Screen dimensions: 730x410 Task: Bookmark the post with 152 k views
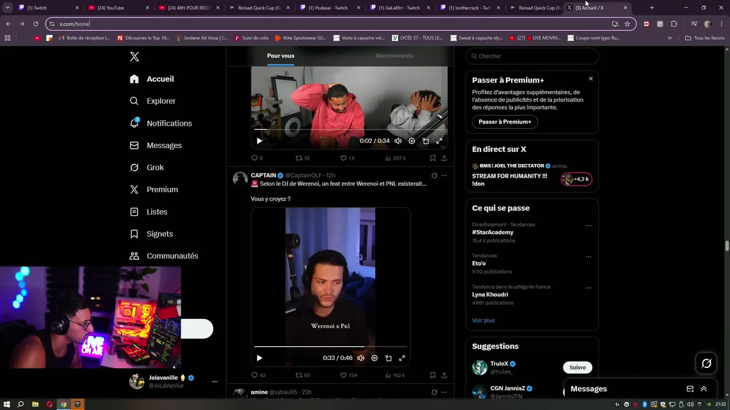coord(432,375)
